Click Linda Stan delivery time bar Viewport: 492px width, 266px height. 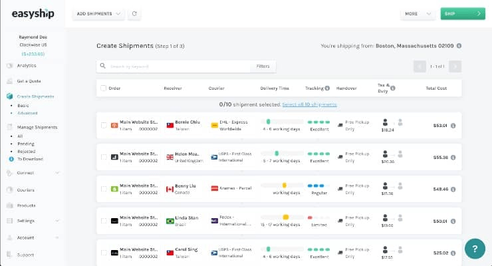coord(282,217)
